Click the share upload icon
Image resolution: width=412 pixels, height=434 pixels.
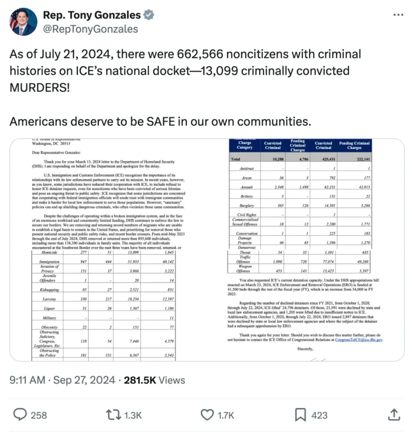click(394, 415)
